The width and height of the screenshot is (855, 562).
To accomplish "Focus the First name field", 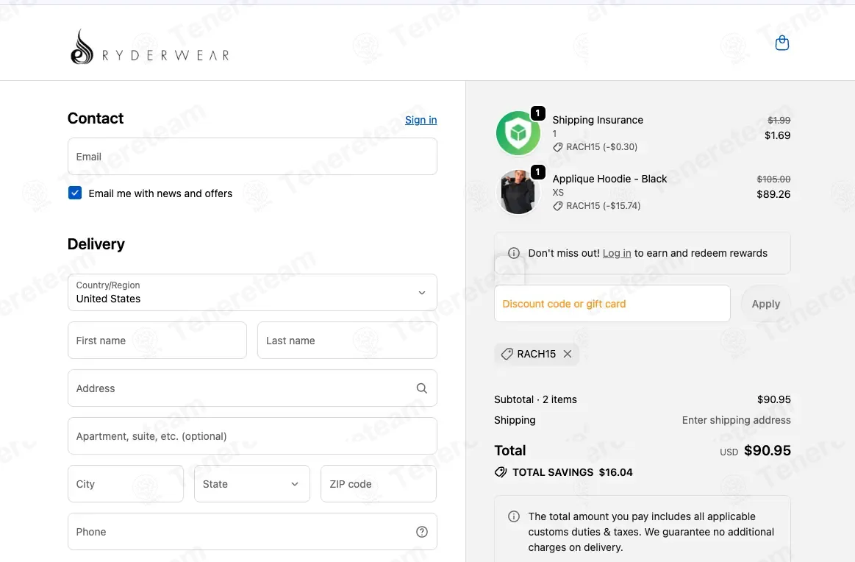I will [x=157, y=341].
